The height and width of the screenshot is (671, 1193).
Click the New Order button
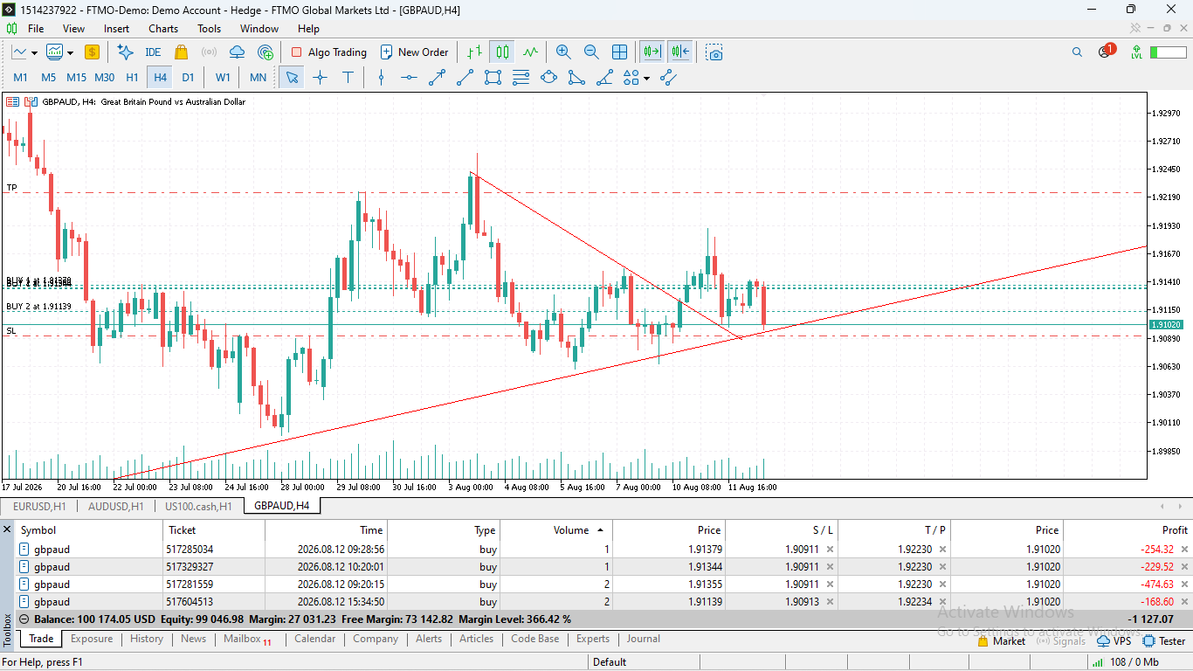click(x=415, y=52)
